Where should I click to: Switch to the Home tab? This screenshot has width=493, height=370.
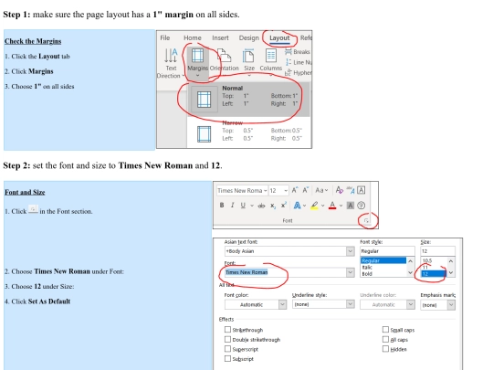pyautogui.click(x=193, y=38)
